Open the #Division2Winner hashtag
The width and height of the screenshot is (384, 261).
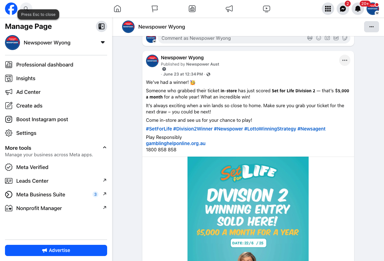click(193, 129)
